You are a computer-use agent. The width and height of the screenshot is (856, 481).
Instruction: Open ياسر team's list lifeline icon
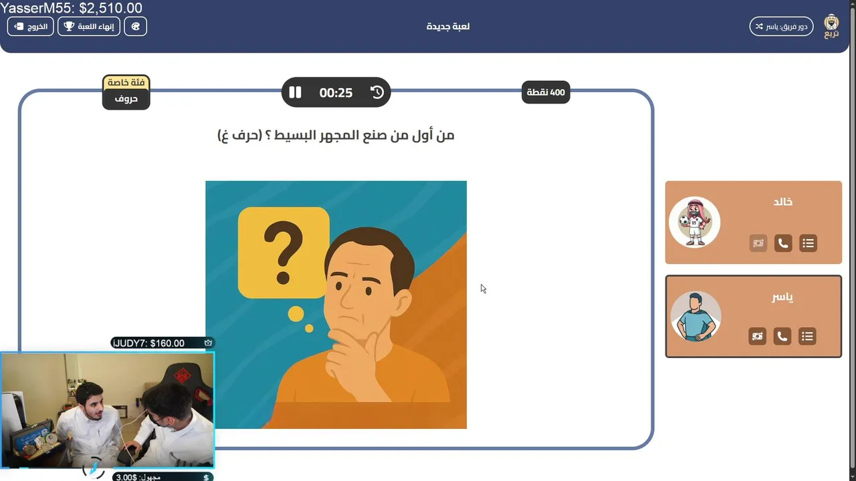coord(808,336)
